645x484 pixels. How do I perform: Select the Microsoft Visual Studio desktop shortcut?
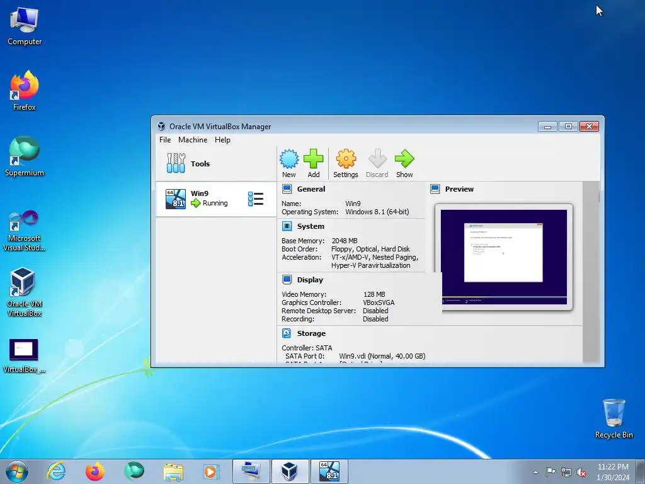(25, 231)
